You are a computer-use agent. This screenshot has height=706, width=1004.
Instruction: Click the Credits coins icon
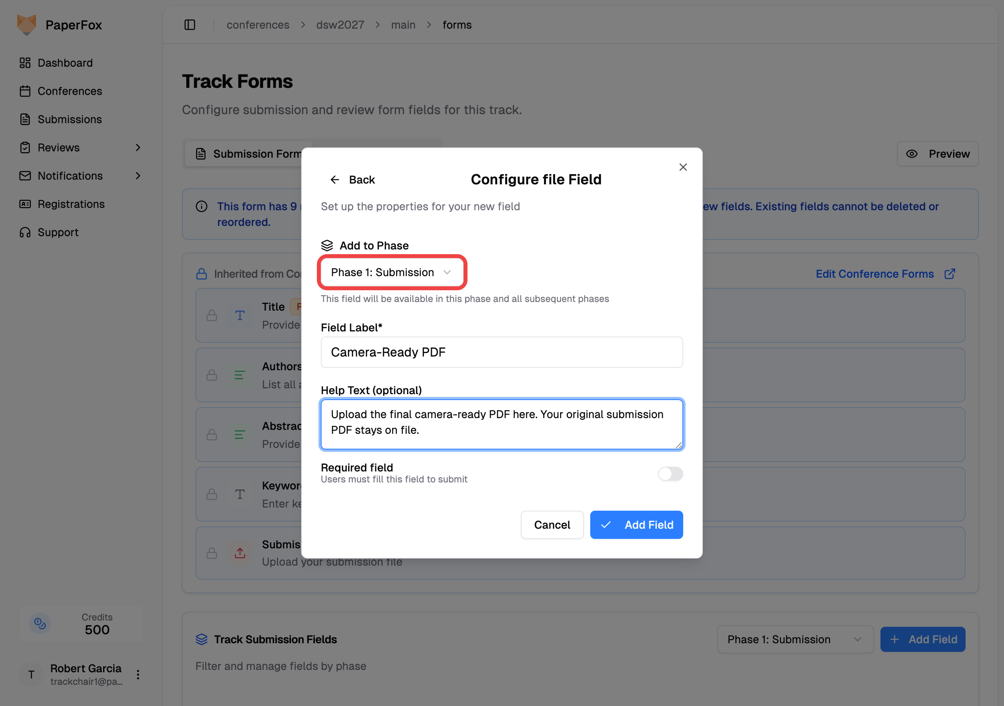coord(40,623)
